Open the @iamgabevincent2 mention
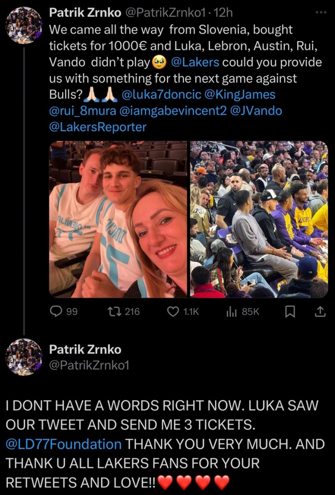The image size is (335, 495). pos(172,111)
